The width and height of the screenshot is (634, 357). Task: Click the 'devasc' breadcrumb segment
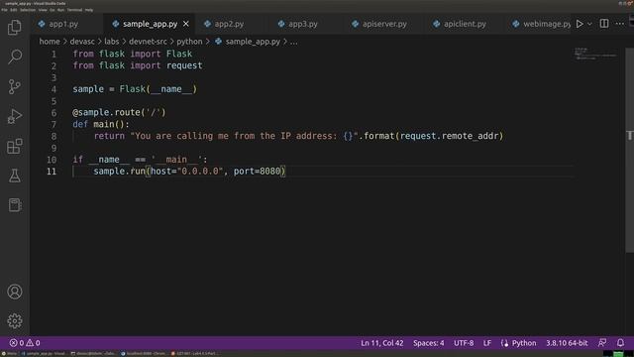pyautogui.click(x=82, y=42)
